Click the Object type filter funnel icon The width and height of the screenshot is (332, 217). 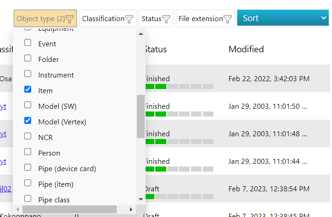tap(70, 19)
